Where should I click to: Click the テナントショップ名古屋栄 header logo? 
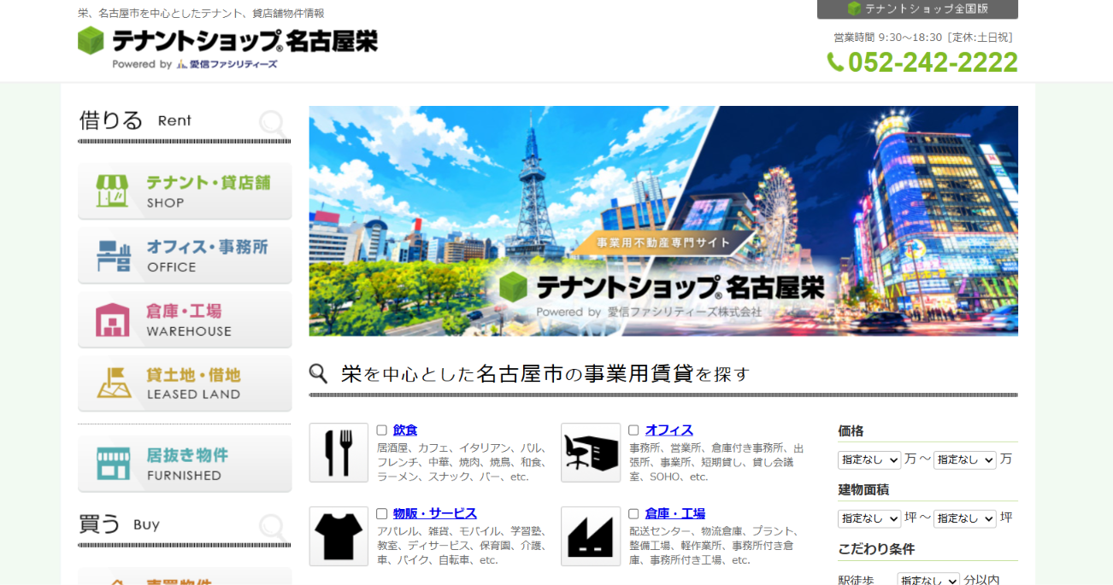pyautogui.click(x=227, y=47)
